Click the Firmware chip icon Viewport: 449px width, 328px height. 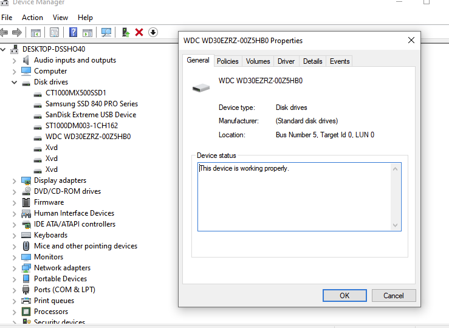26,202
